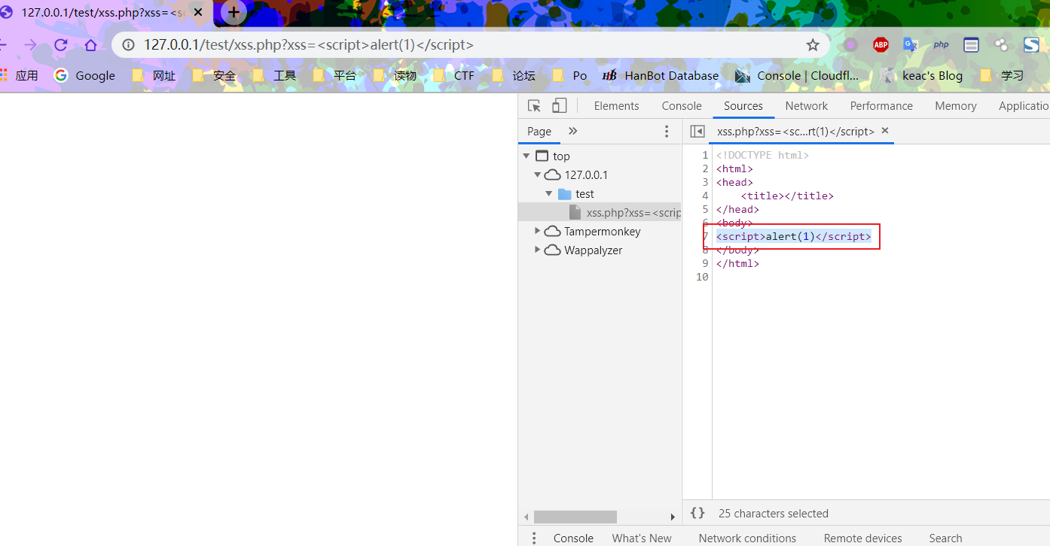Open the Remote devices drawer tab

862,538
